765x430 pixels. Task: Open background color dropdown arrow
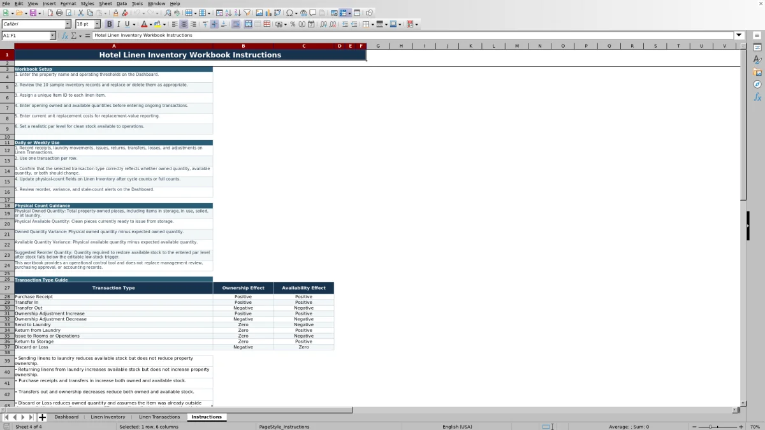coord(164,24)
